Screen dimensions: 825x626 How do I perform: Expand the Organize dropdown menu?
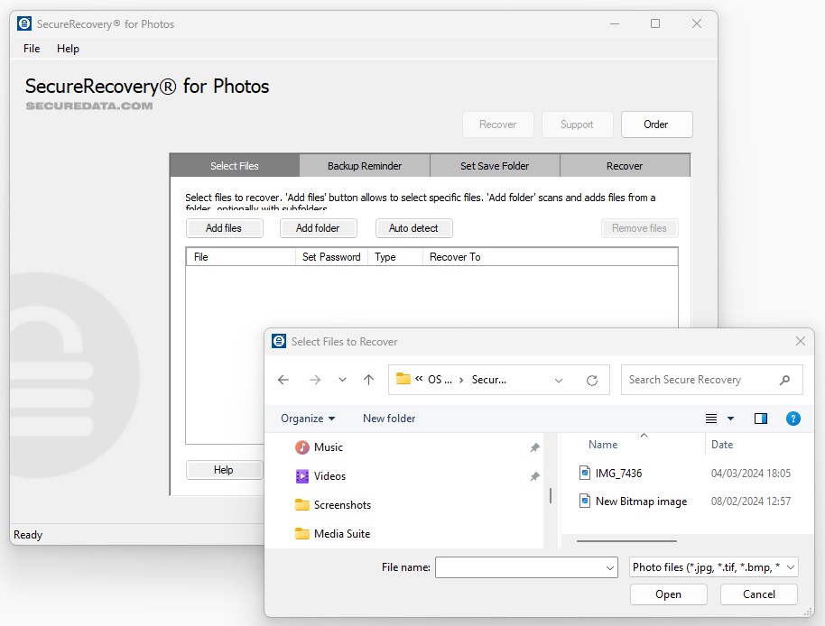tap(308, 419)
